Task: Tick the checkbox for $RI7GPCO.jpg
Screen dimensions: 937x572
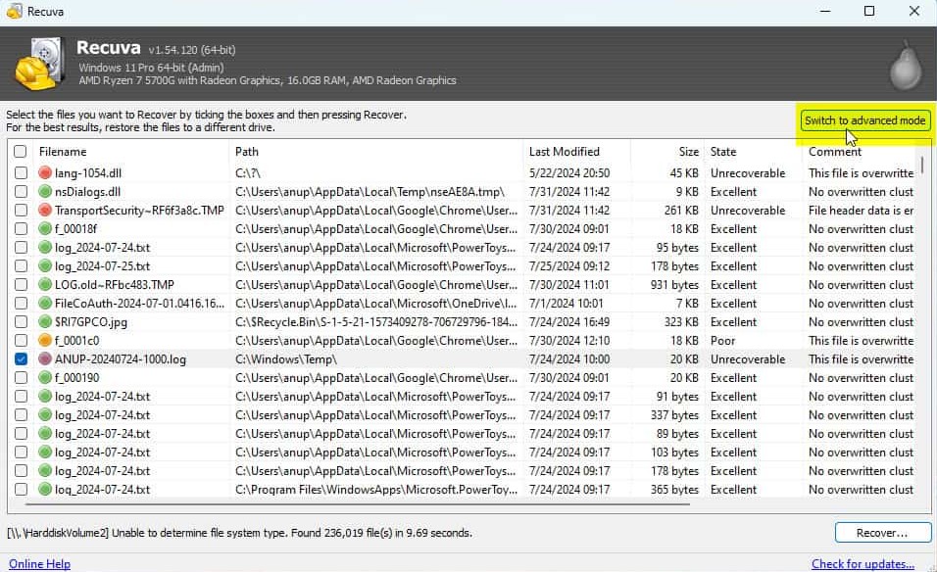Action: tap(21, 322)
